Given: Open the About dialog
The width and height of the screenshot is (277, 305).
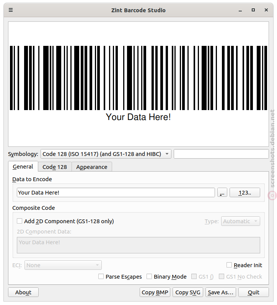Looking at the screenshot, I should pos(23,292).
